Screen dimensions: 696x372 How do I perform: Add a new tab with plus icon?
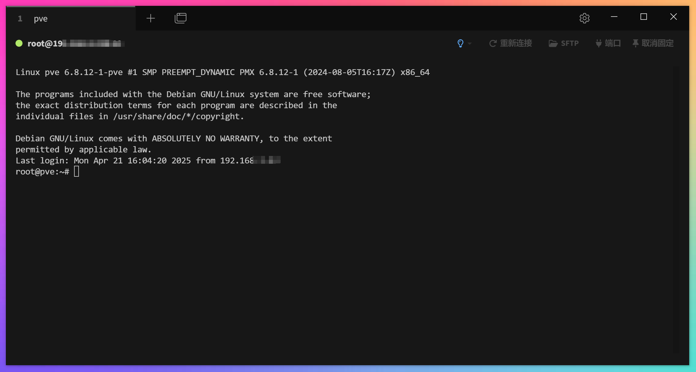click(x=151, y=18)
